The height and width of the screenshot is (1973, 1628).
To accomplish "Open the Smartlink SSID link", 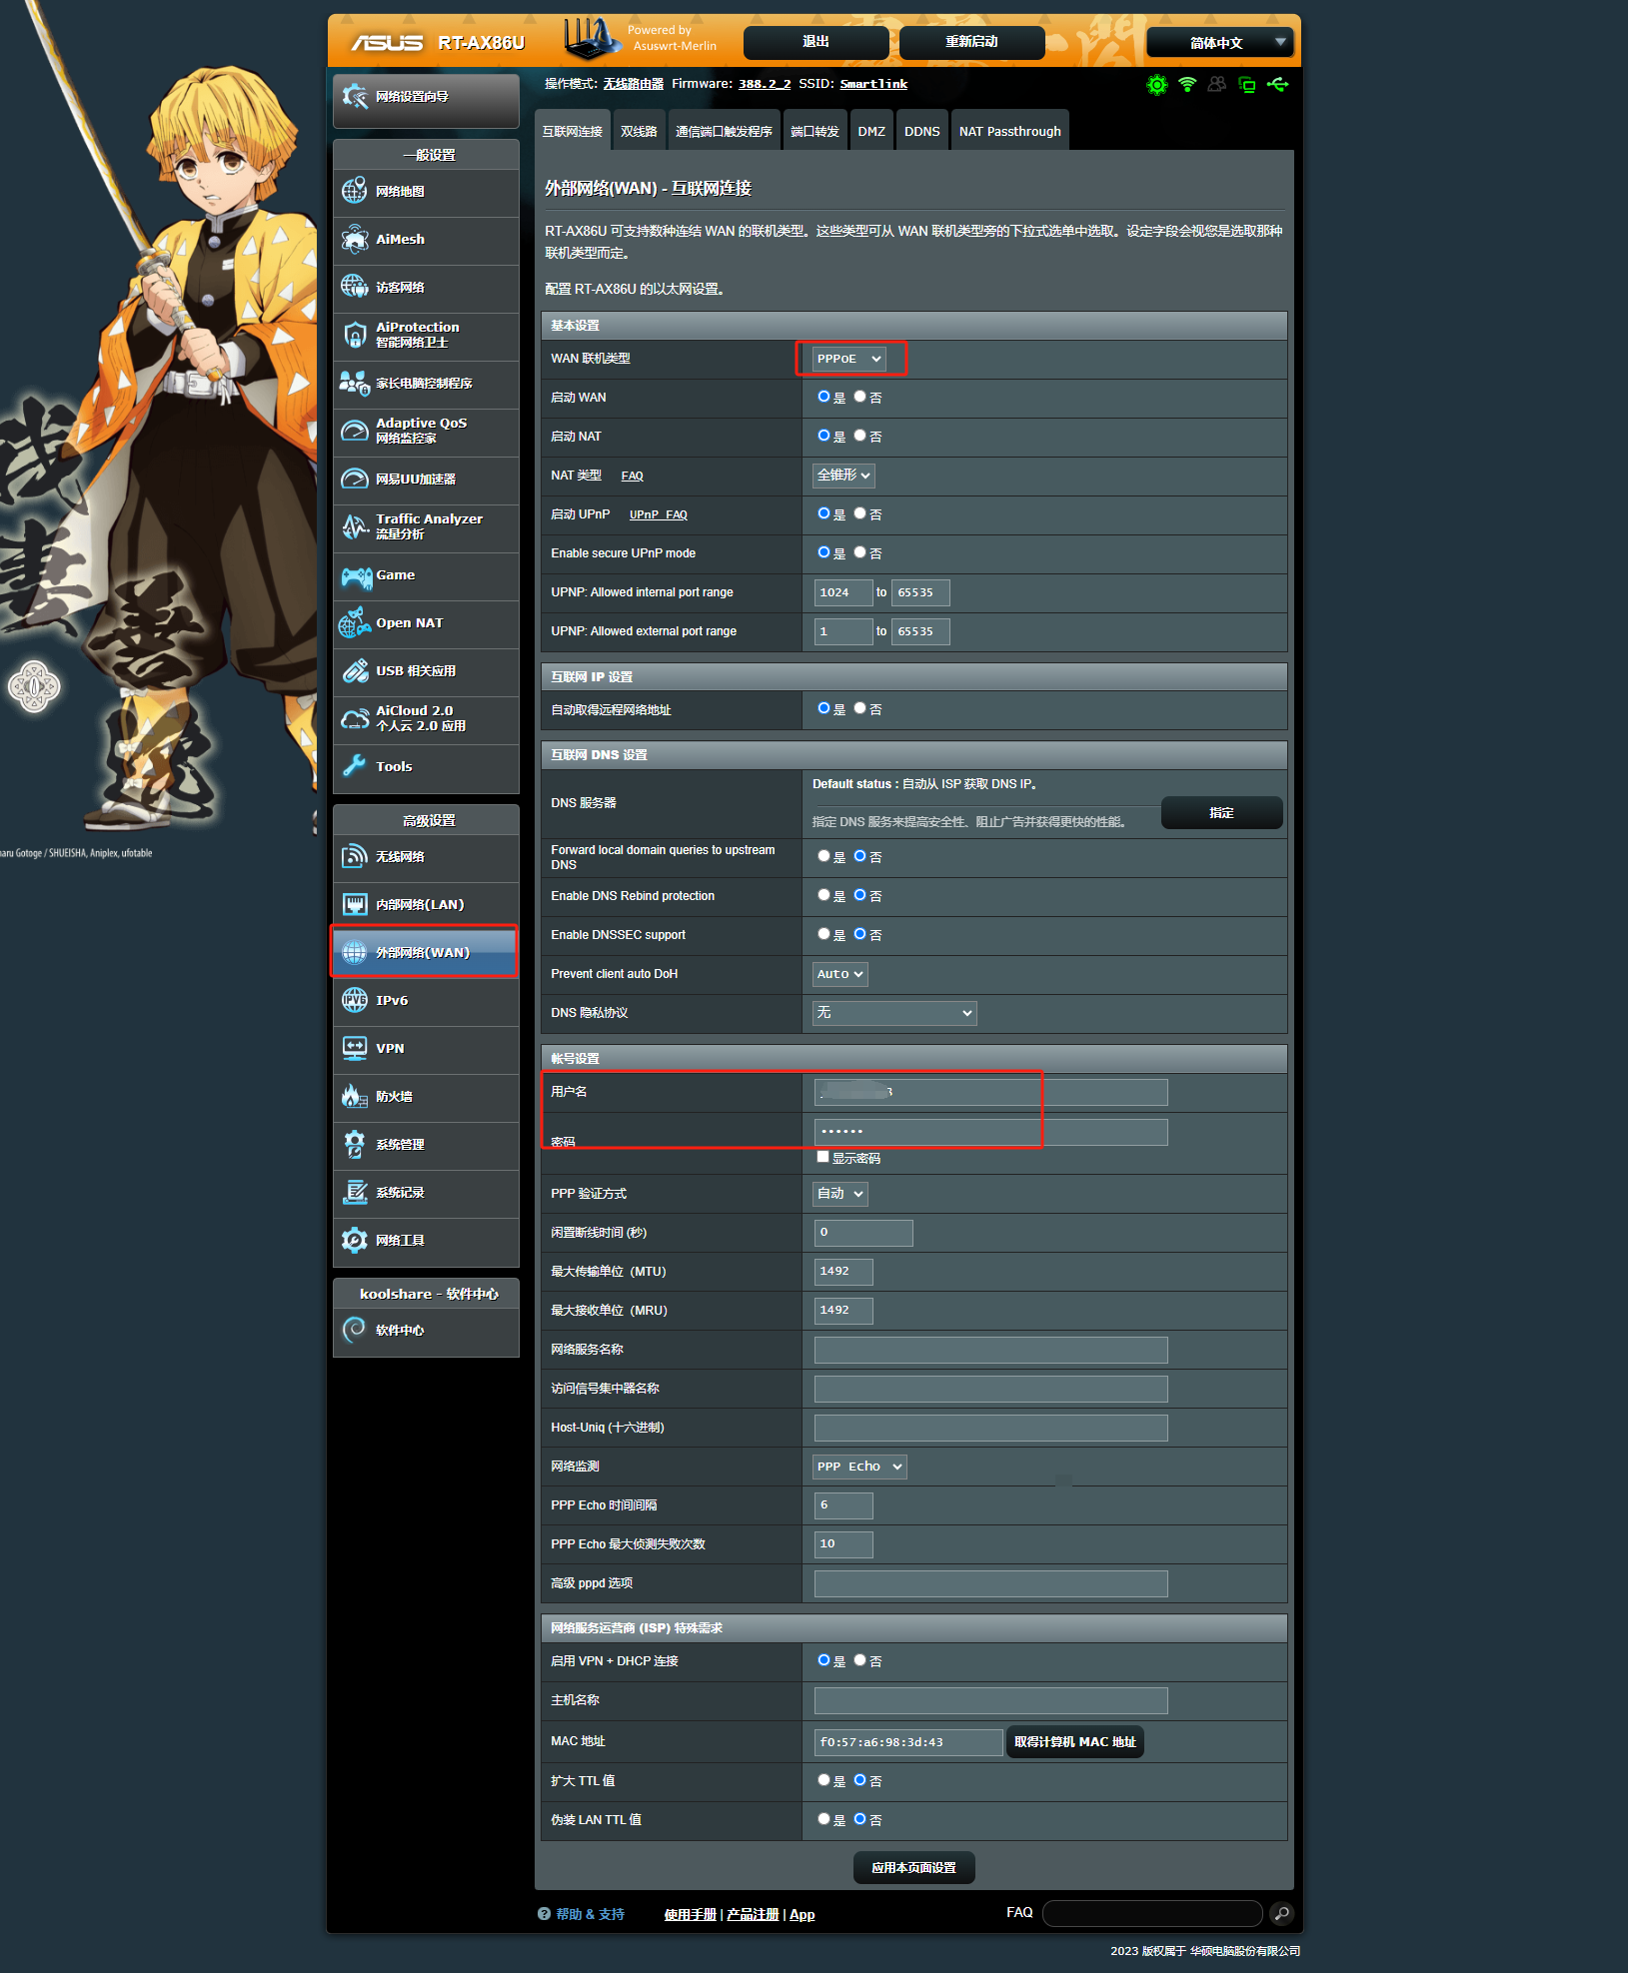I will click(x=873, y=84).
